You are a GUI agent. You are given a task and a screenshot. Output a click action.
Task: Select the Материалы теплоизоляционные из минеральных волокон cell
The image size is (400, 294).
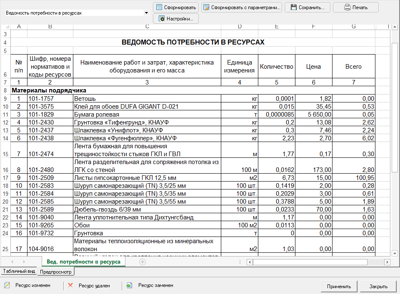click(147, 245)
